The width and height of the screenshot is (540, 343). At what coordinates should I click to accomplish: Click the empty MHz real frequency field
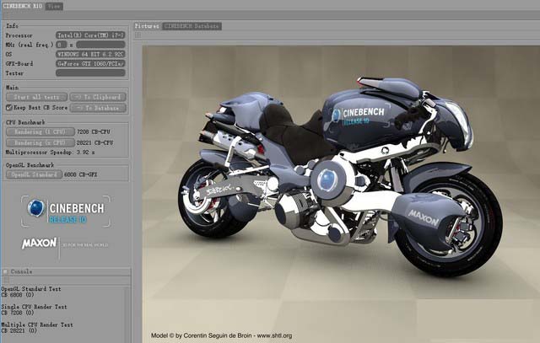point(100,45)
